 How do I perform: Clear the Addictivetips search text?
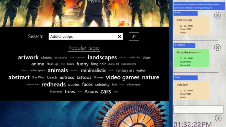click(120, 37)
